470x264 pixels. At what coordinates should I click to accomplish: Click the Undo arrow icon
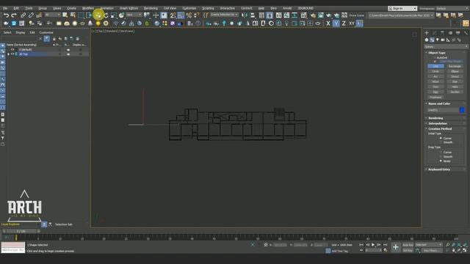[7, 15]
